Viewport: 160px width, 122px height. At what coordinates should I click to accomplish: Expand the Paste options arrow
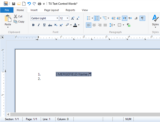tap(8, 27)
